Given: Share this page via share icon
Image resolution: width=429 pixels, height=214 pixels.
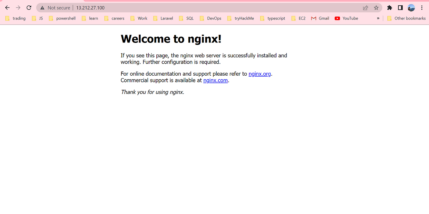Looking at the screenshot, I should pyautogui.click(x=366, y=8).
